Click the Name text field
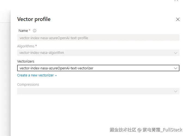Screen dimensions: 186x136 [98, 38]
